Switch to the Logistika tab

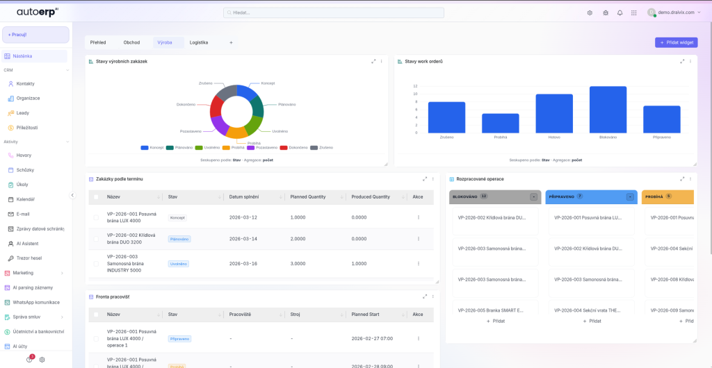click(x=199, y=42)
